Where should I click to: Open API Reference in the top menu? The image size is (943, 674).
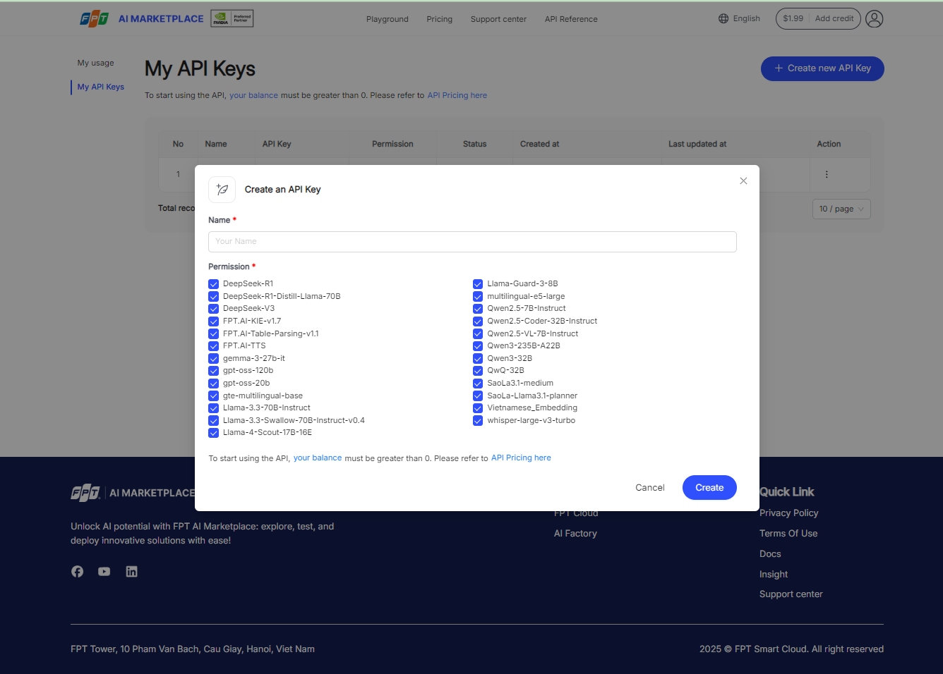pos(571,19)
